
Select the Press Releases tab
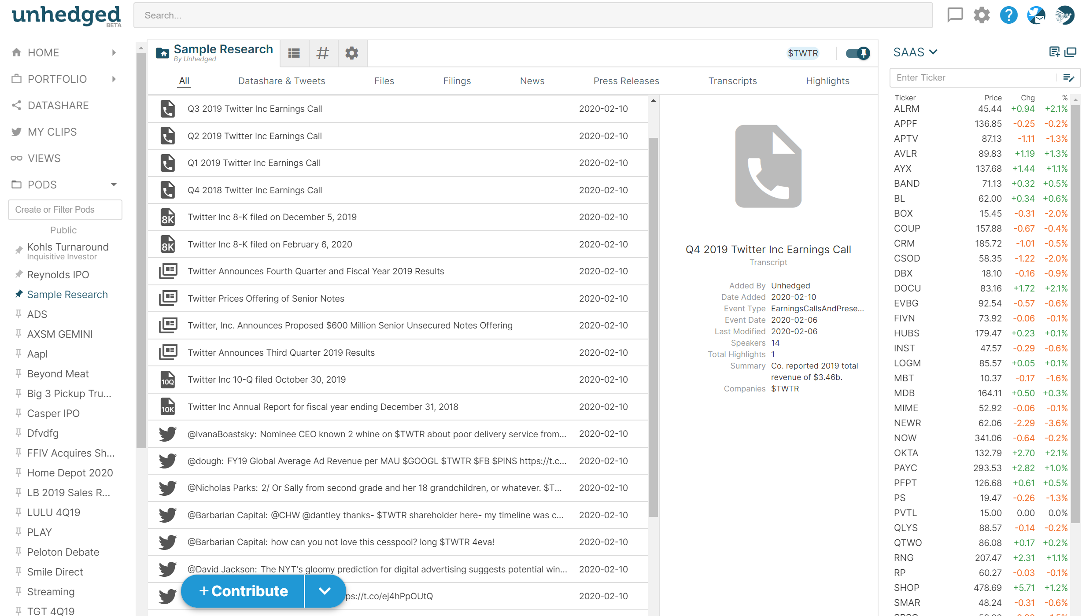626,81
